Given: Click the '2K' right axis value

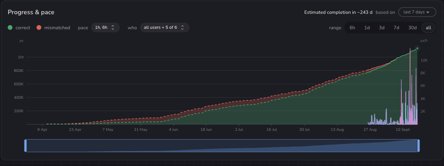Looking at the screenshot, I should coord(423,111).
